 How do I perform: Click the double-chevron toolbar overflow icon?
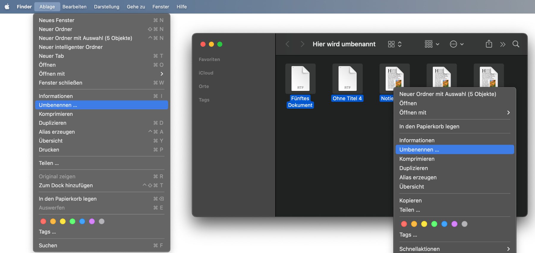503,44
